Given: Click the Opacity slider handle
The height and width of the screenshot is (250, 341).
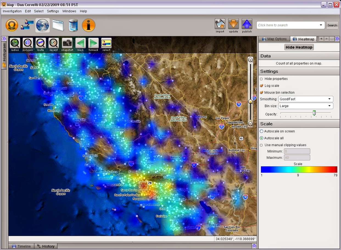Looking at the screenshot, I should point(314,113).
